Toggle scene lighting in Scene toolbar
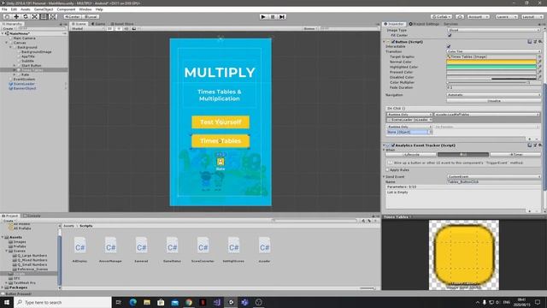 tap(118, 28)
